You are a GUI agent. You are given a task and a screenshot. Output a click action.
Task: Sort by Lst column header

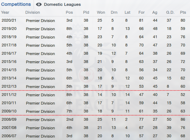(127, 12)
